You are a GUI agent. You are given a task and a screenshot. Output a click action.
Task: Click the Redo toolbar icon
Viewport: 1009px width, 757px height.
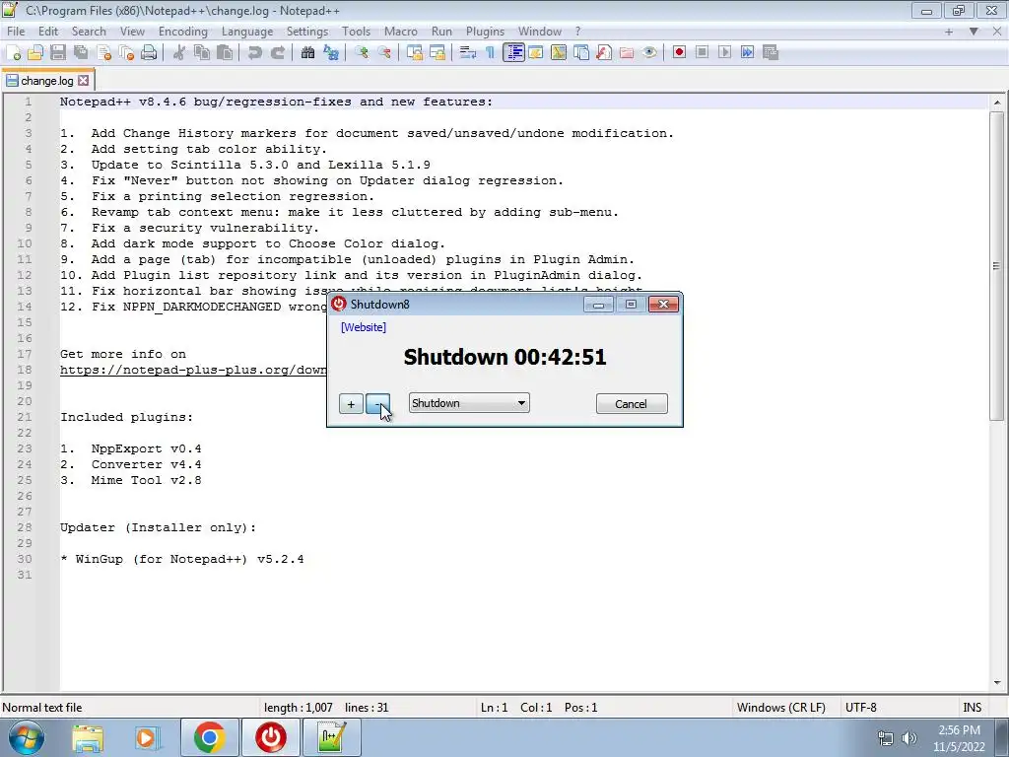pyautogui.click(x=277, y=53)
